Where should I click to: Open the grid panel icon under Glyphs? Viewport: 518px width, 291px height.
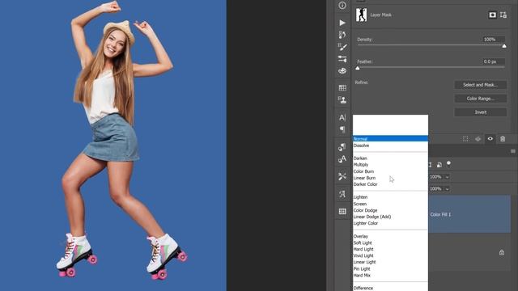pos(342,211)
